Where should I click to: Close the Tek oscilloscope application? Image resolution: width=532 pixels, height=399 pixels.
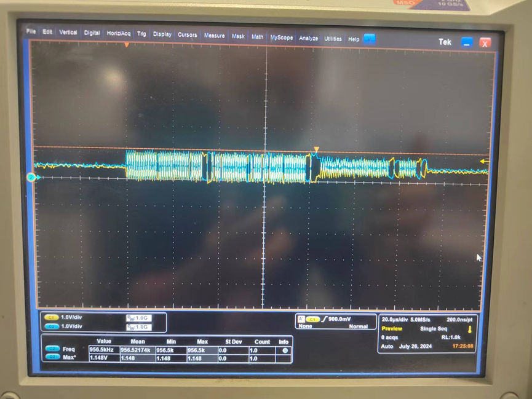point(485,44)
